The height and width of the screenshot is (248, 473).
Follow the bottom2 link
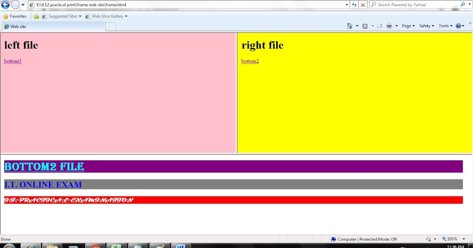pos(250,61)
